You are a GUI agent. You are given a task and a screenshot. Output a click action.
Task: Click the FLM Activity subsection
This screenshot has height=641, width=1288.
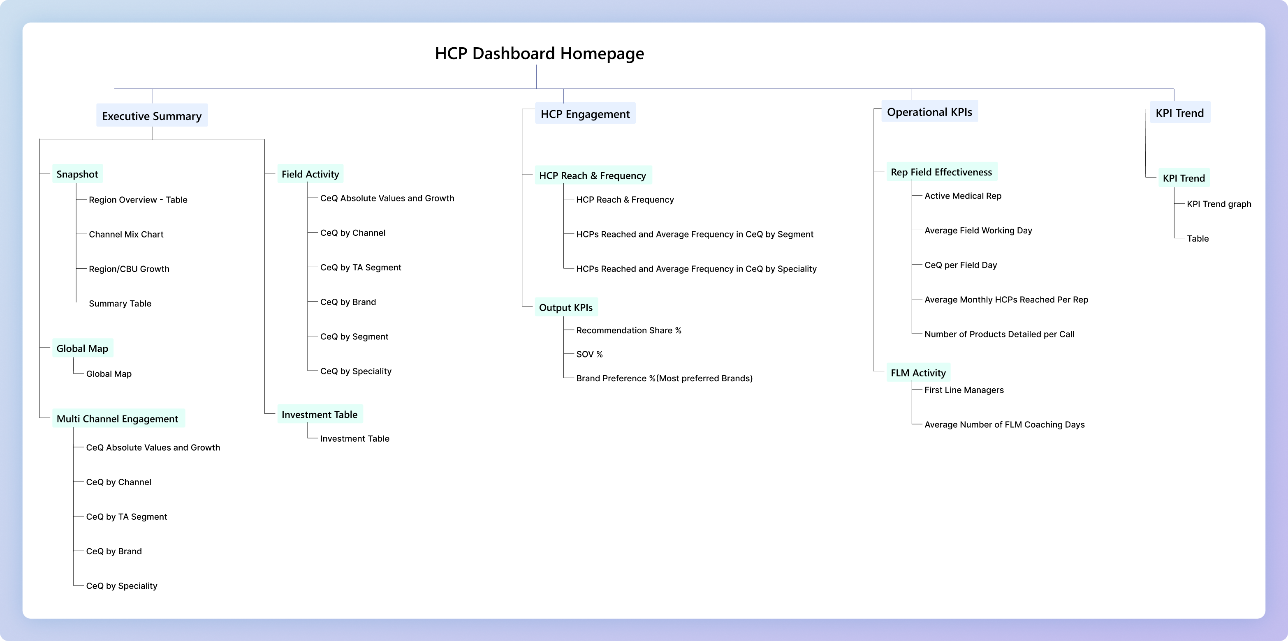click(918, 373)
